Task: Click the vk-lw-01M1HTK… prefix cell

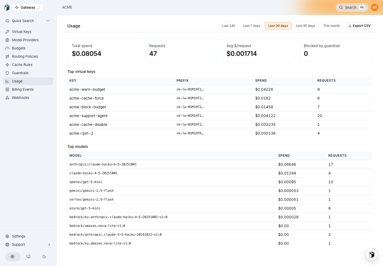Action: (190, 133)
